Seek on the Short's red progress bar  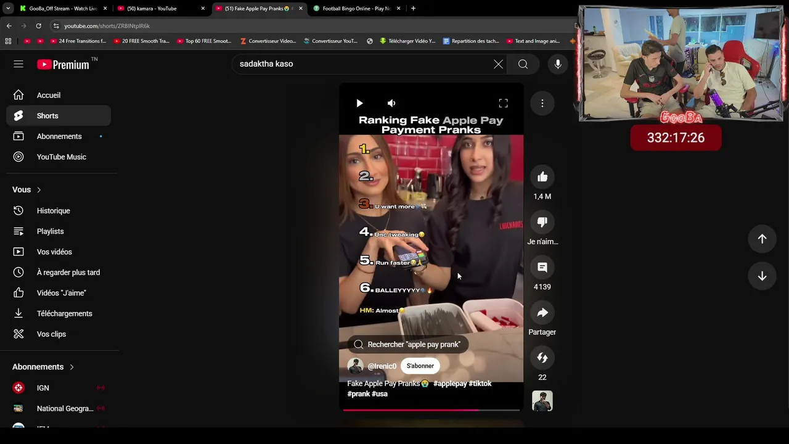point(431,409)
